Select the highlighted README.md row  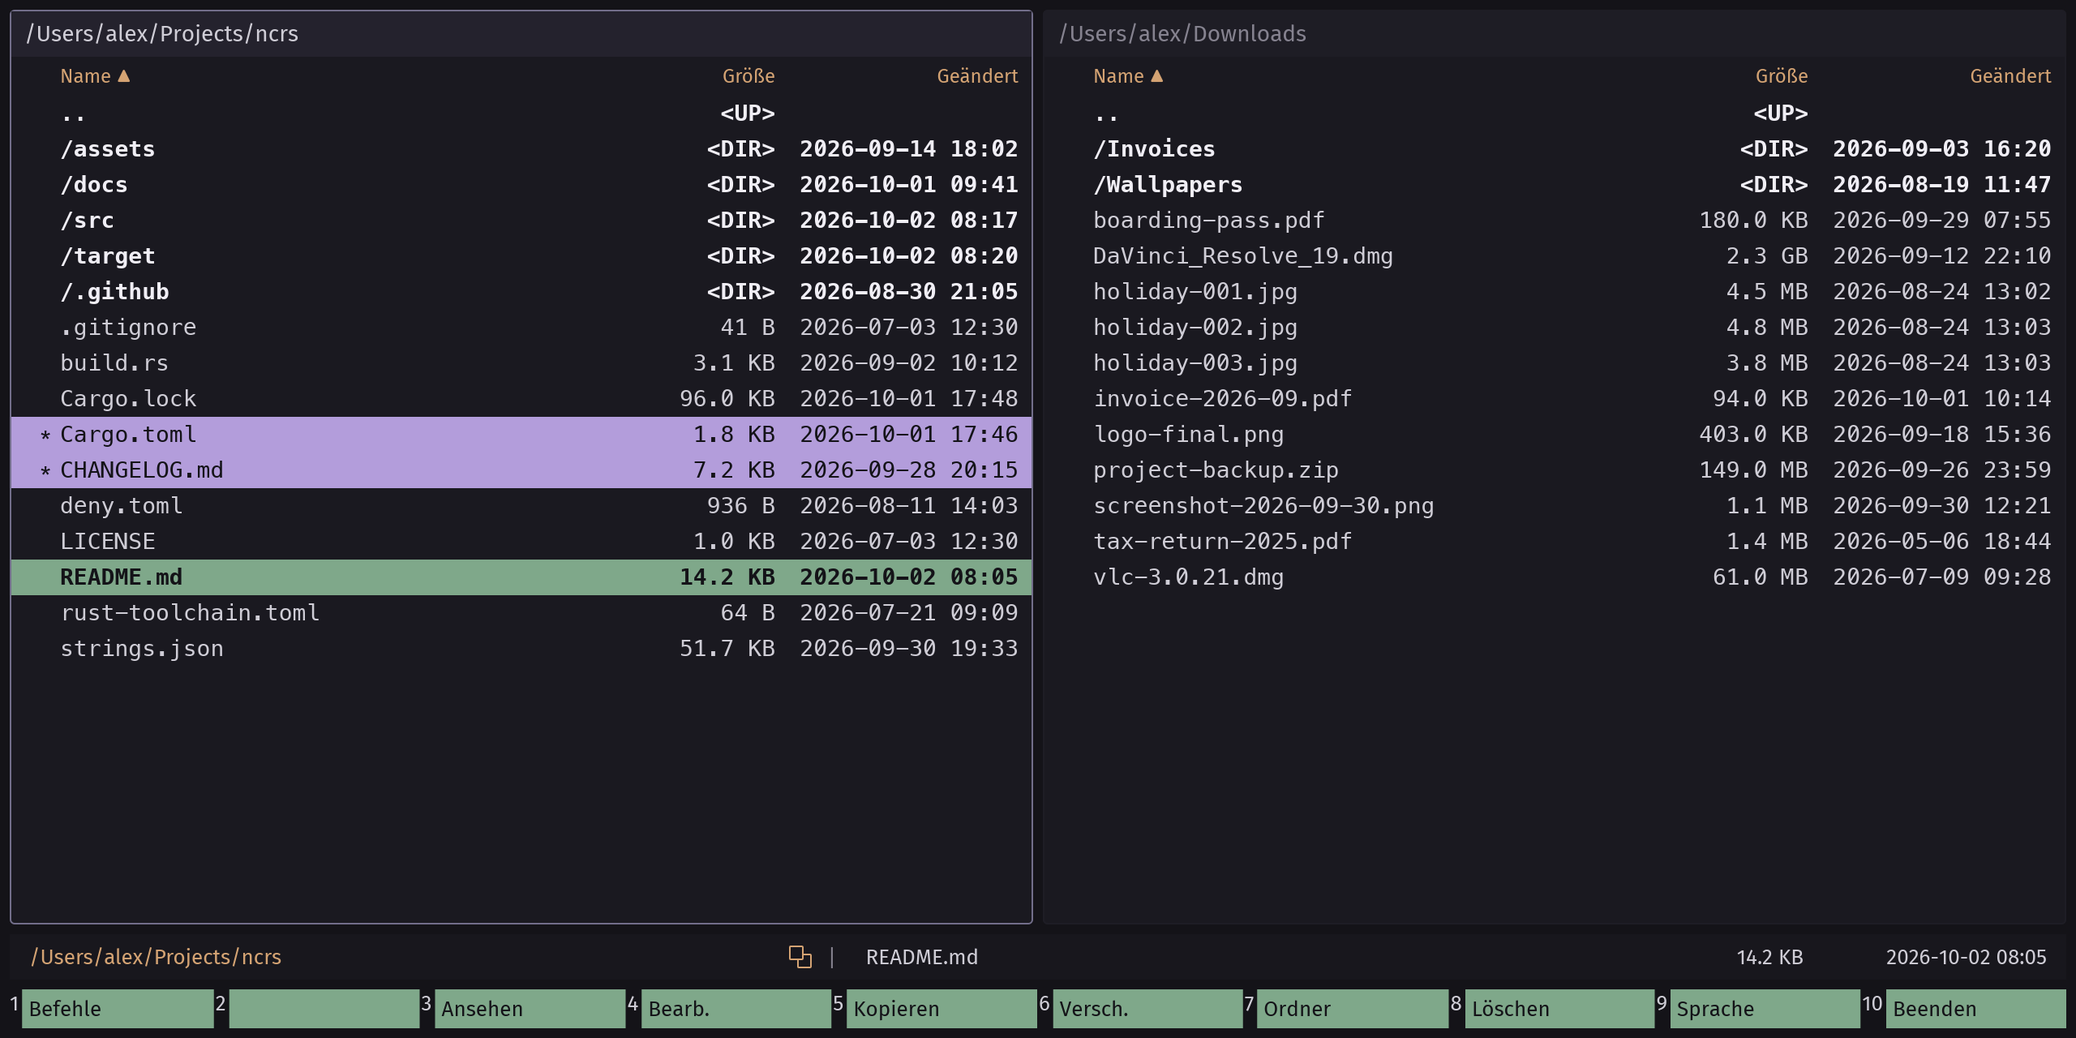click(x=521, y=577)
